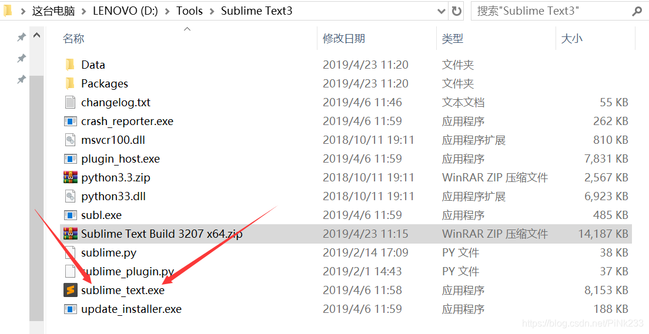Click date 2019/4/6 11:46
The height and width of the screenshot is (334, 649).
coord(362,103)
